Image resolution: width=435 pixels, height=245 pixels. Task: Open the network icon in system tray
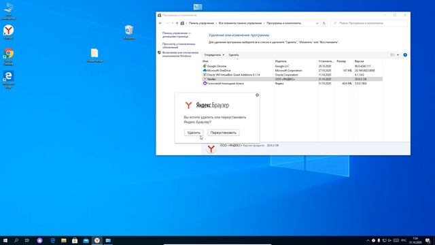point(384,240)
